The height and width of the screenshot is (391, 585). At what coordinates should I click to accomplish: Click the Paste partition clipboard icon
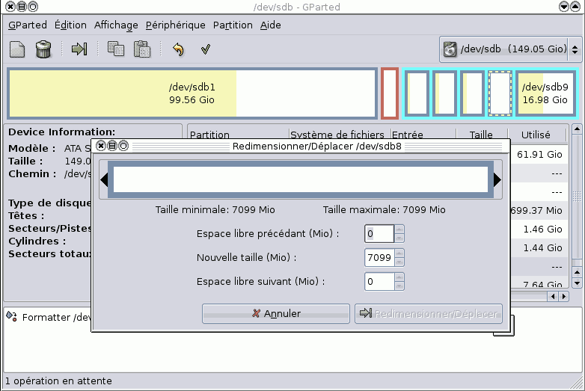pos(141,49)
